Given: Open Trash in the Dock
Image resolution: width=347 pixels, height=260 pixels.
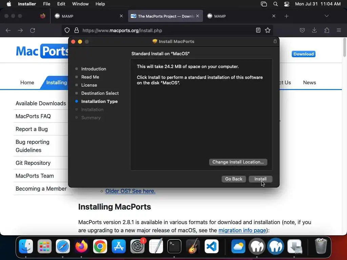Looking at the screenshot, I should point(321,246).
